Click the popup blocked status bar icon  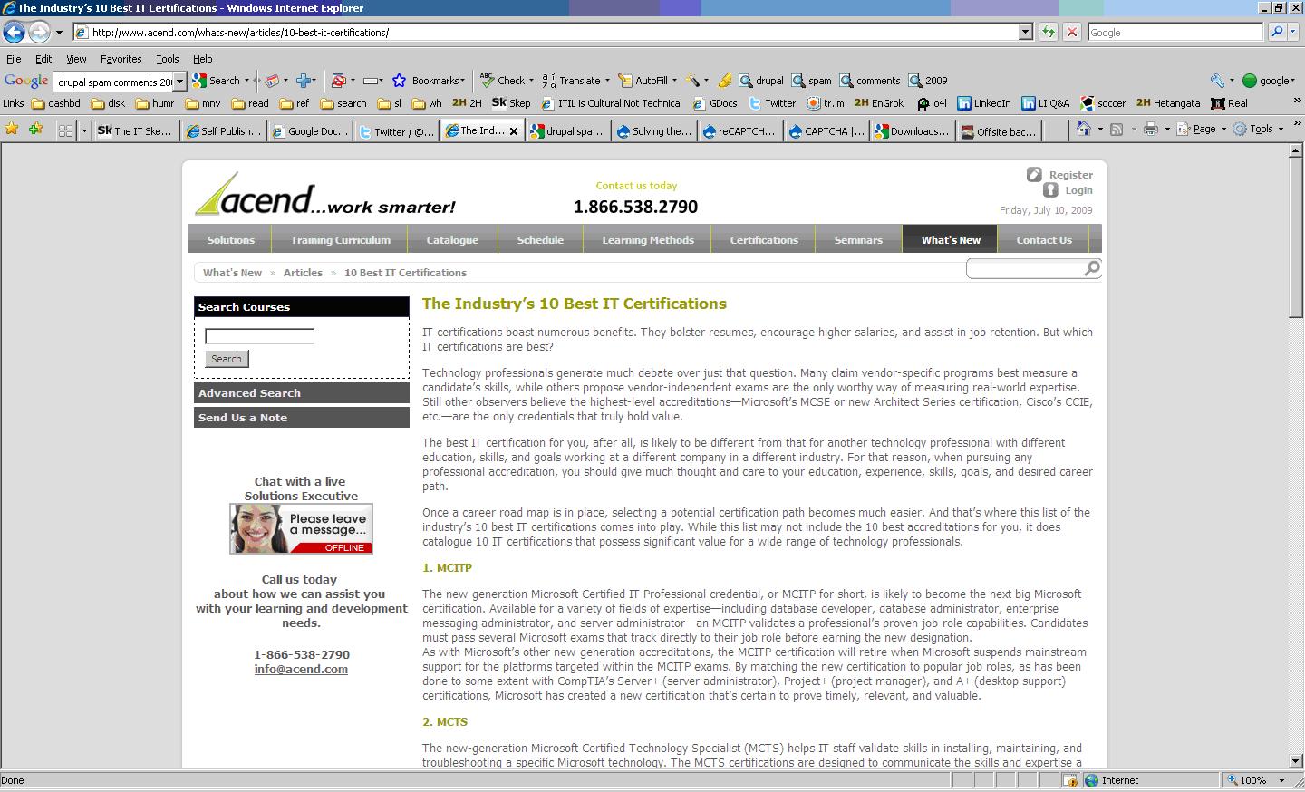pos(1070,780)
